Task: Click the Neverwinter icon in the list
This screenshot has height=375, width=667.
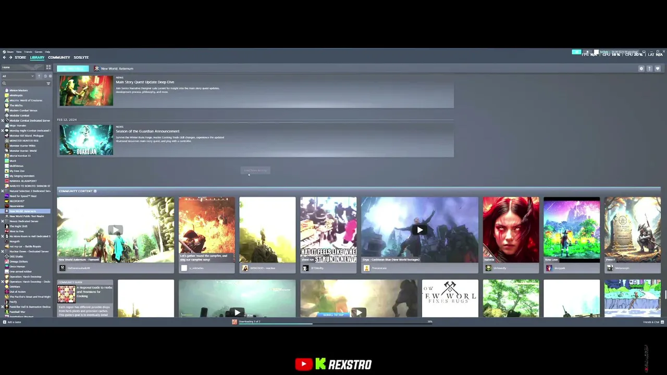Action: pyautogui.click(x=7, y=206)
